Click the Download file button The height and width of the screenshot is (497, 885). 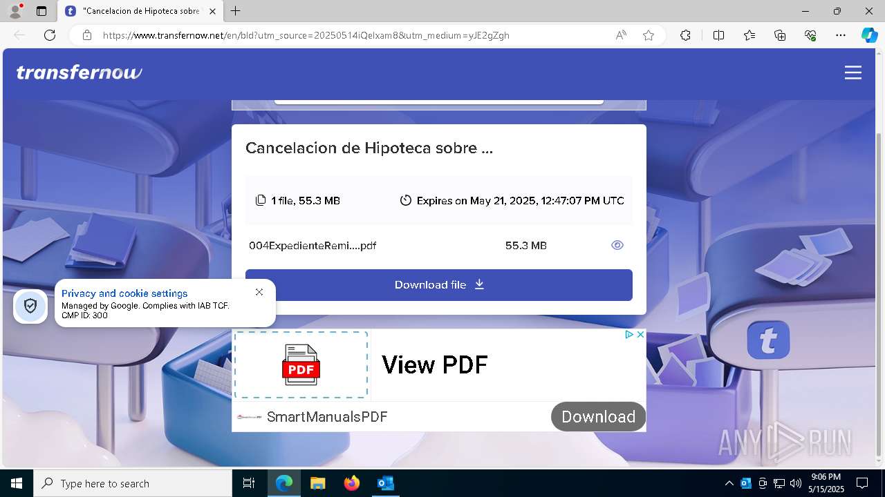(439, 284)
